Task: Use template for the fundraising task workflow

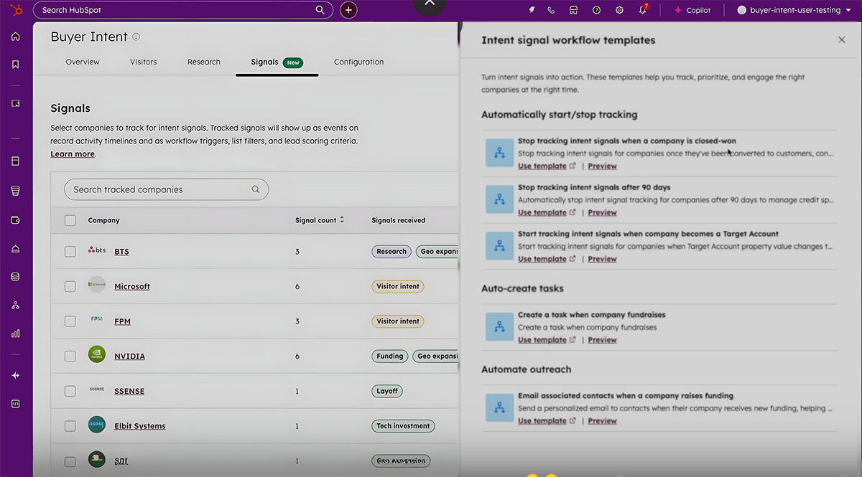Action: tap(542, 339)
